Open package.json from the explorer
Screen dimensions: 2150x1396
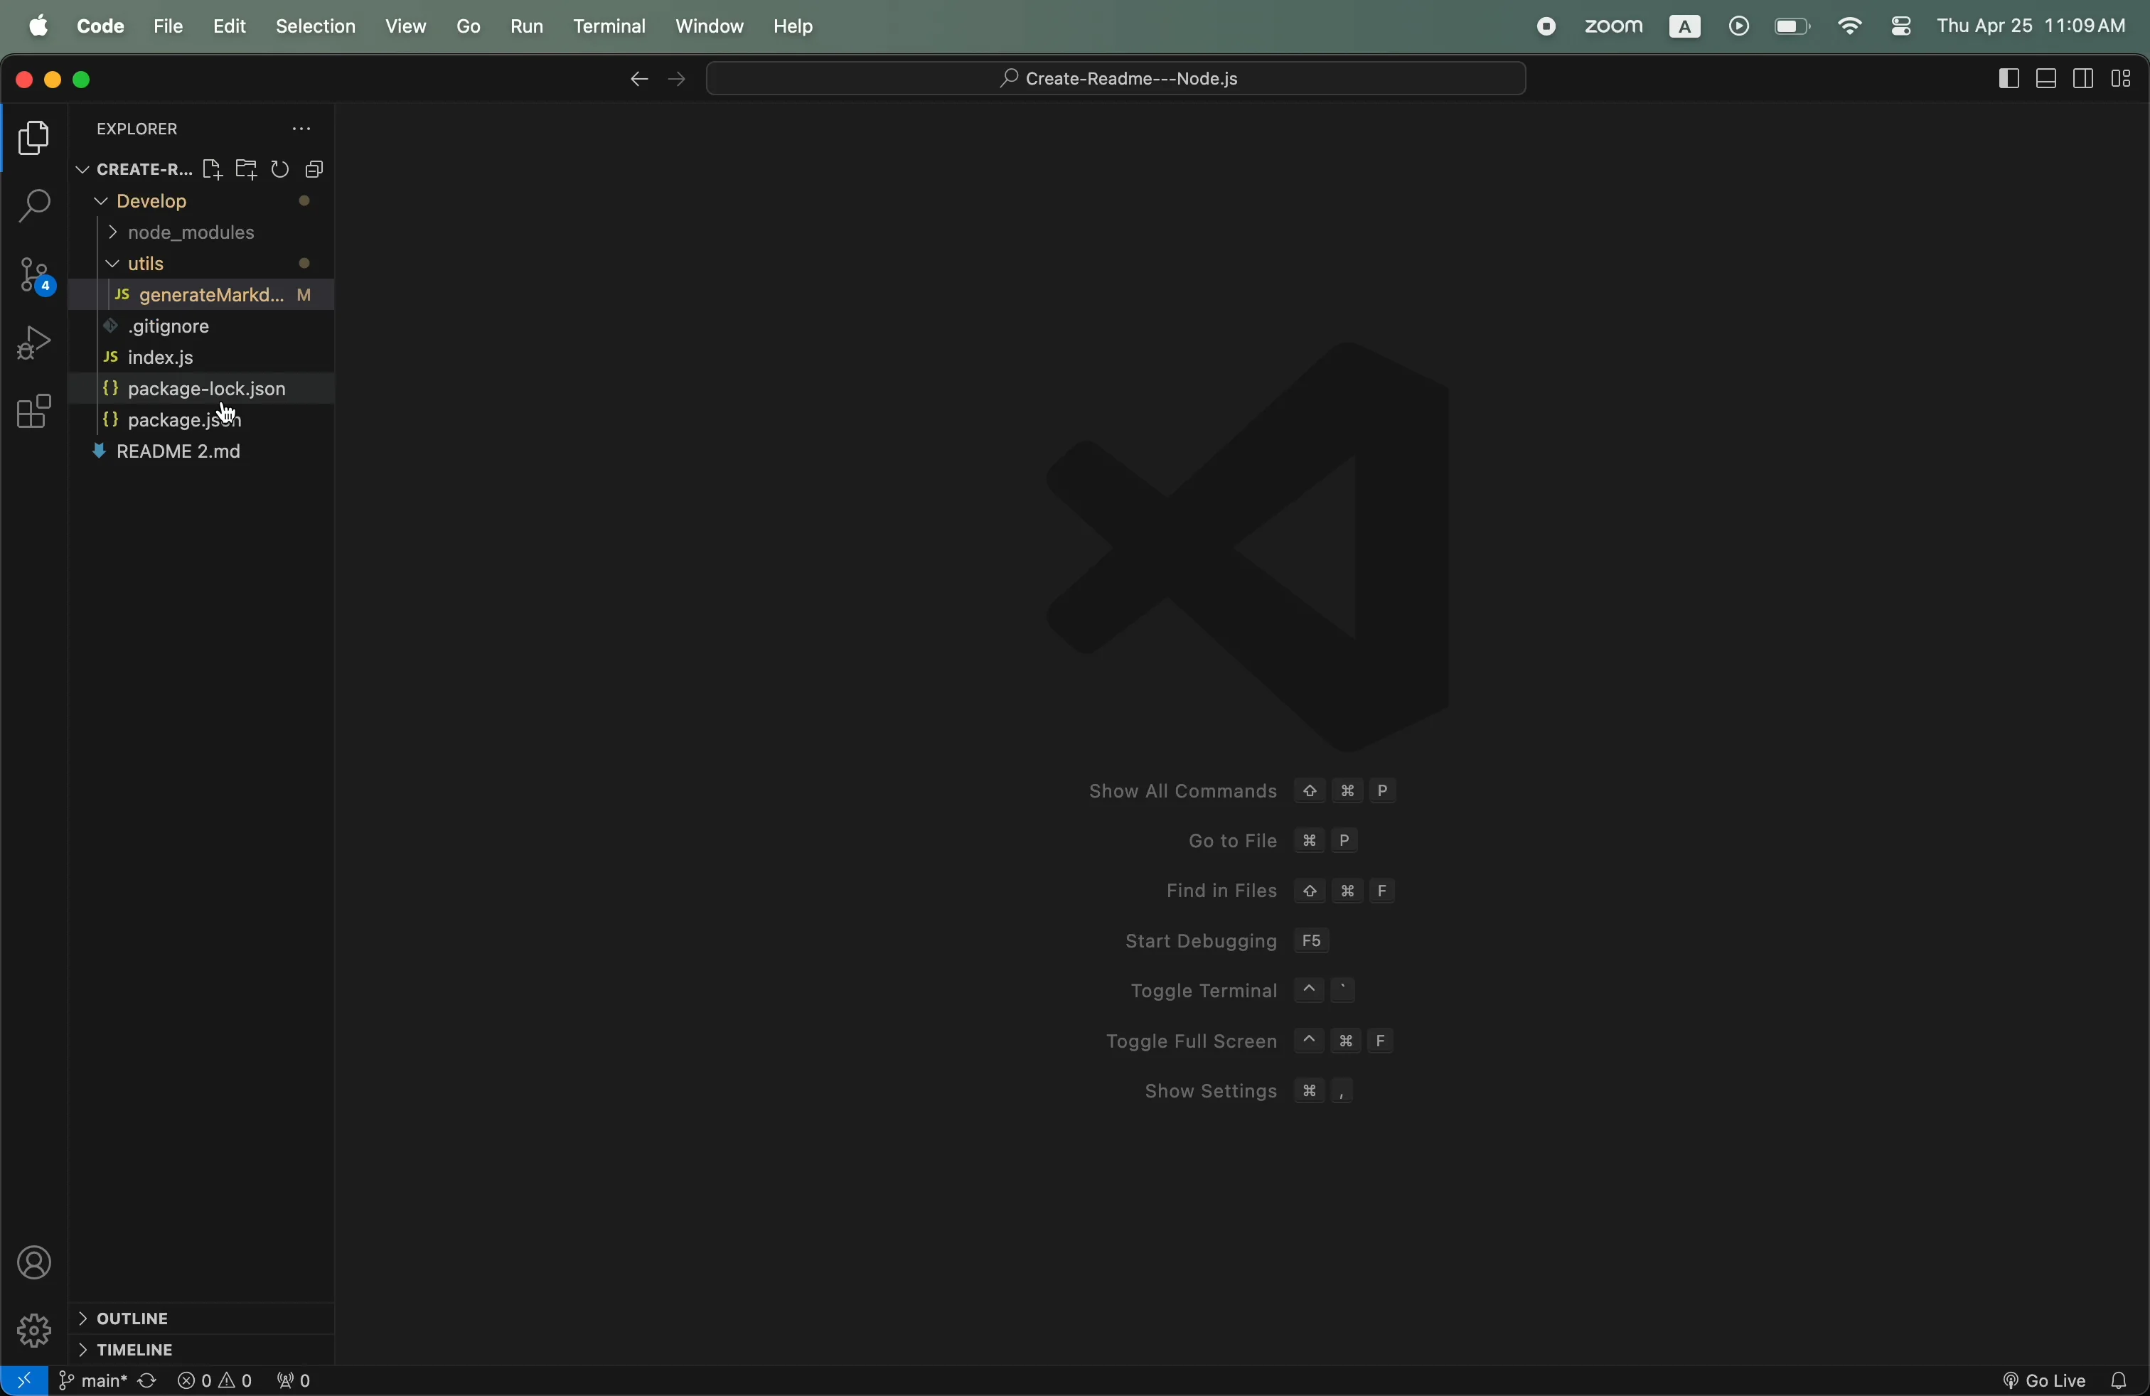(x=185, y=419)
